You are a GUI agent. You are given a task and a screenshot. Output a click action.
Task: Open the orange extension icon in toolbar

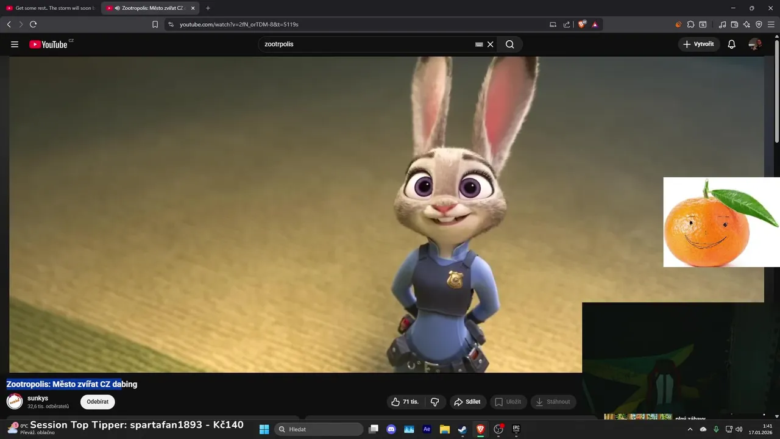point(678,24)
